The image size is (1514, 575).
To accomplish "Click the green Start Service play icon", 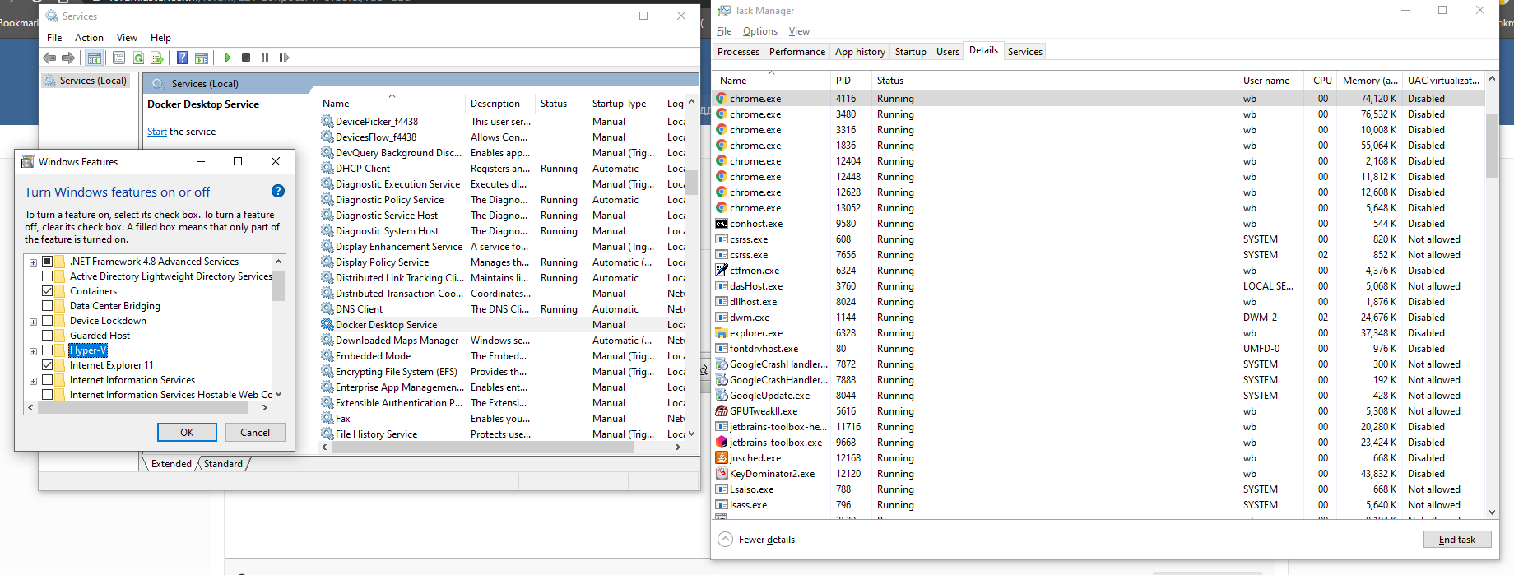I will coord(228,58).
